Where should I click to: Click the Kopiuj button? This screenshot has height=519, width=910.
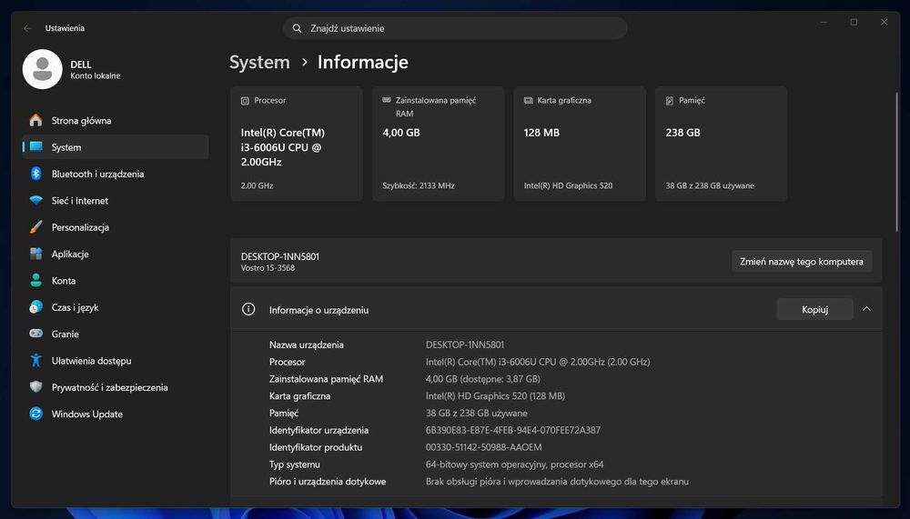(814, 309)
